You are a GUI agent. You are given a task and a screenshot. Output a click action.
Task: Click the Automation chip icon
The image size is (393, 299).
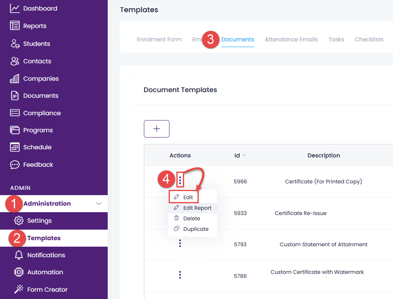click(19, 272)
